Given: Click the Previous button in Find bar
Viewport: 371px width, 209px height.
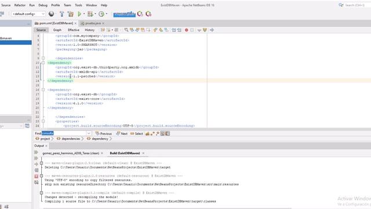Looking at the screenshot, I should coord(104,134).
